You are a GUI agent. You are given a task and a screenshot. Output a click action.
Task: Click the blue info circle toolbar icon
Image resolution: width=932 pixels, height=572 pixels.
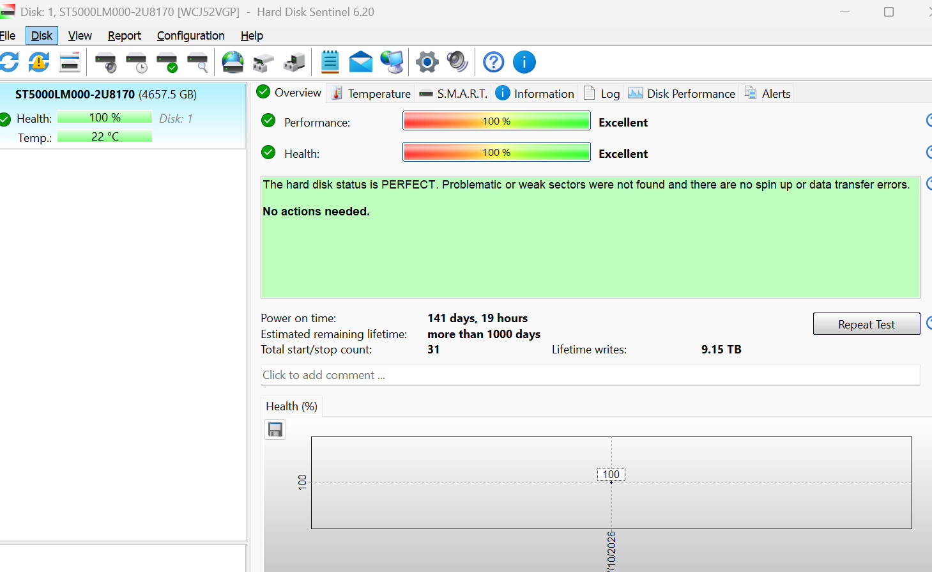pyautogui.click(x=524, y=62)
